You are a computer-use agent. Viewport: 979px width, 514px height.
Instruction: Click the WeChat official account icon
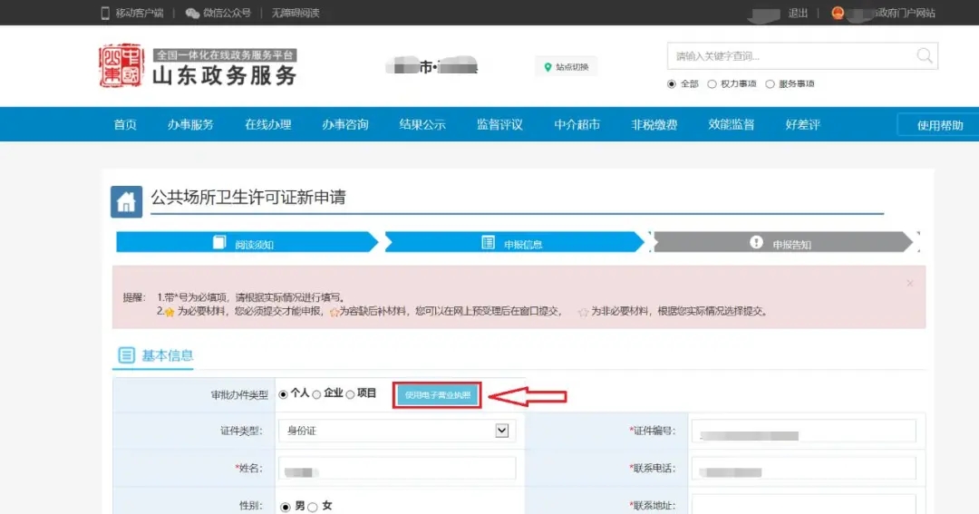coord(192,13)
